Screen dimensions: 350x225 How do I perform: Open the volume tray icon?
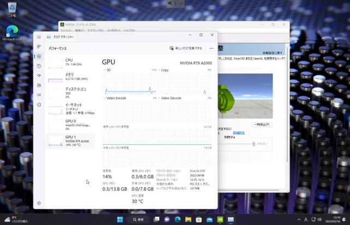tap(319, 220)
